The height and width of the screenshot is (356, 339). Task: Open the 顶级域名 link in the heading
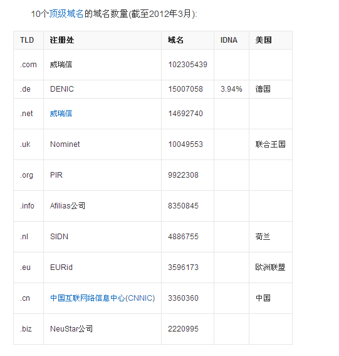66,14
